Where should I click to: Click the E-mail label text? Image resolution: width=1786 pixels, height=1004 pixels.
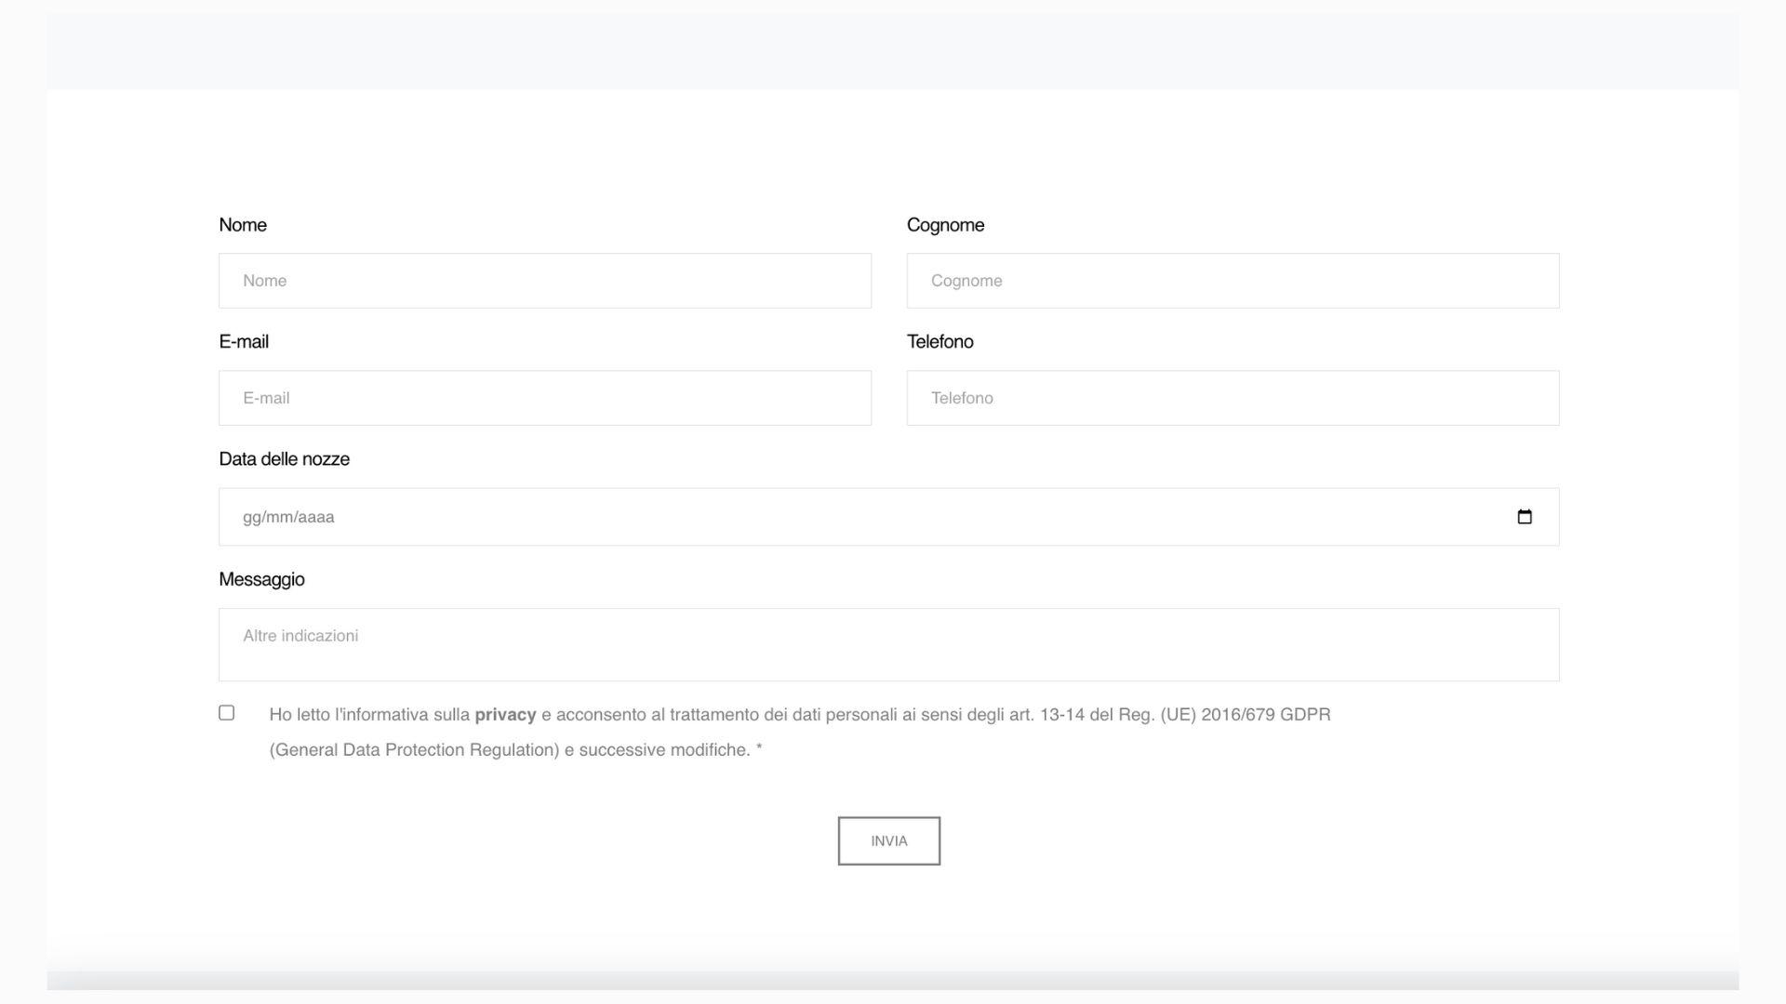click(244, 342)
